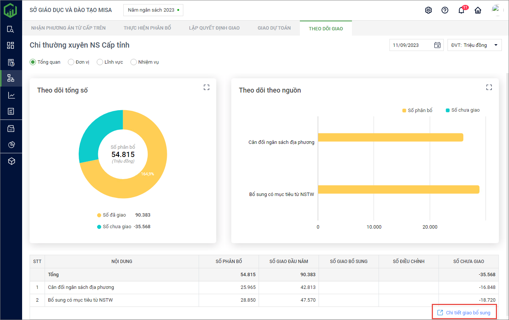The height and width of the screenshot is (320, 509).
Task: Open the notifications bell
Action: [461, 10]
